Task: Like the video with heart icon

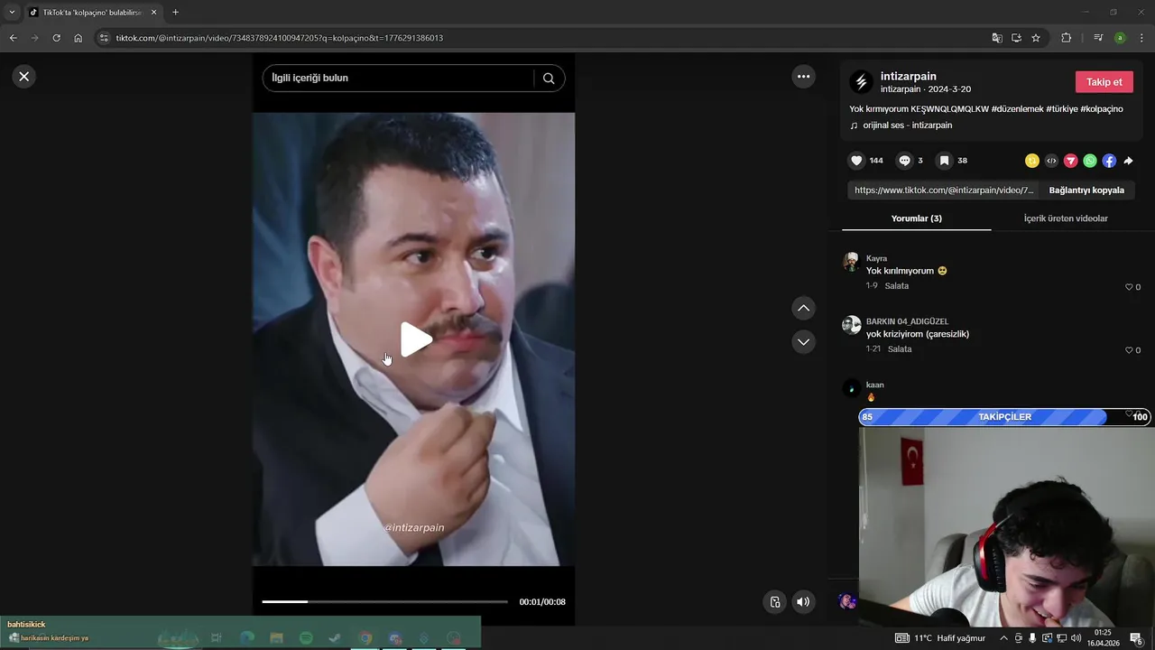Action: coord(856,161)
